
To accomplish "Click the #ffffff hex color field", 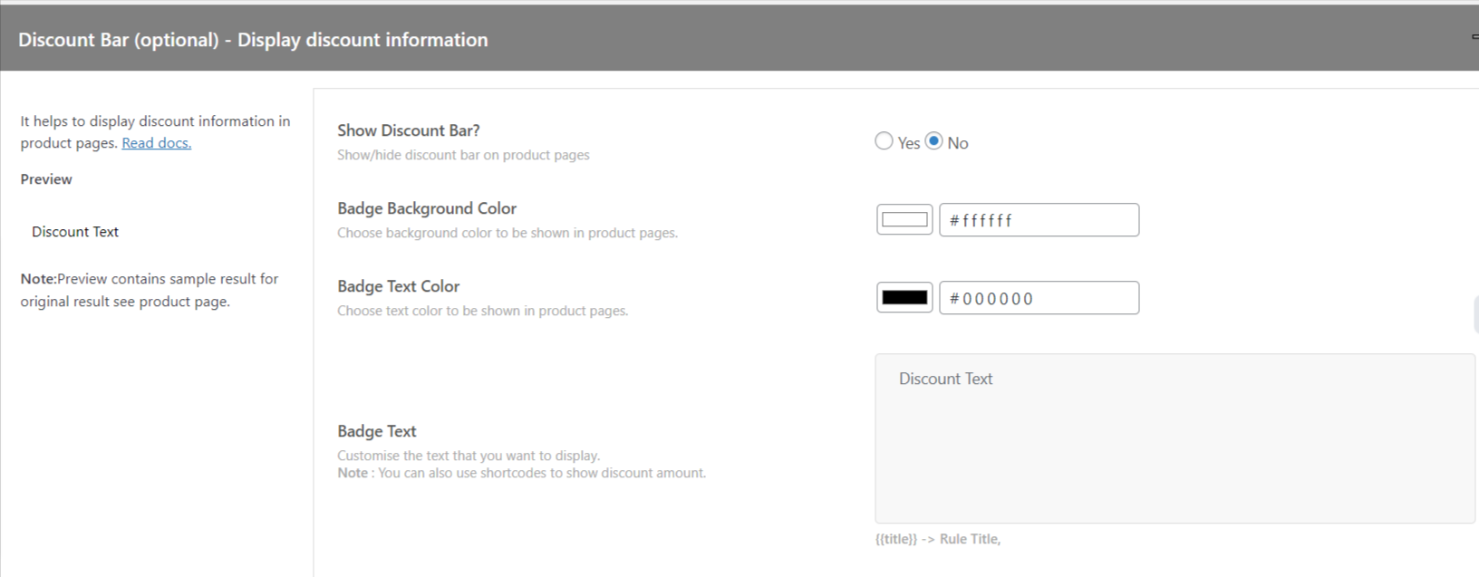I will point(1039,220).
